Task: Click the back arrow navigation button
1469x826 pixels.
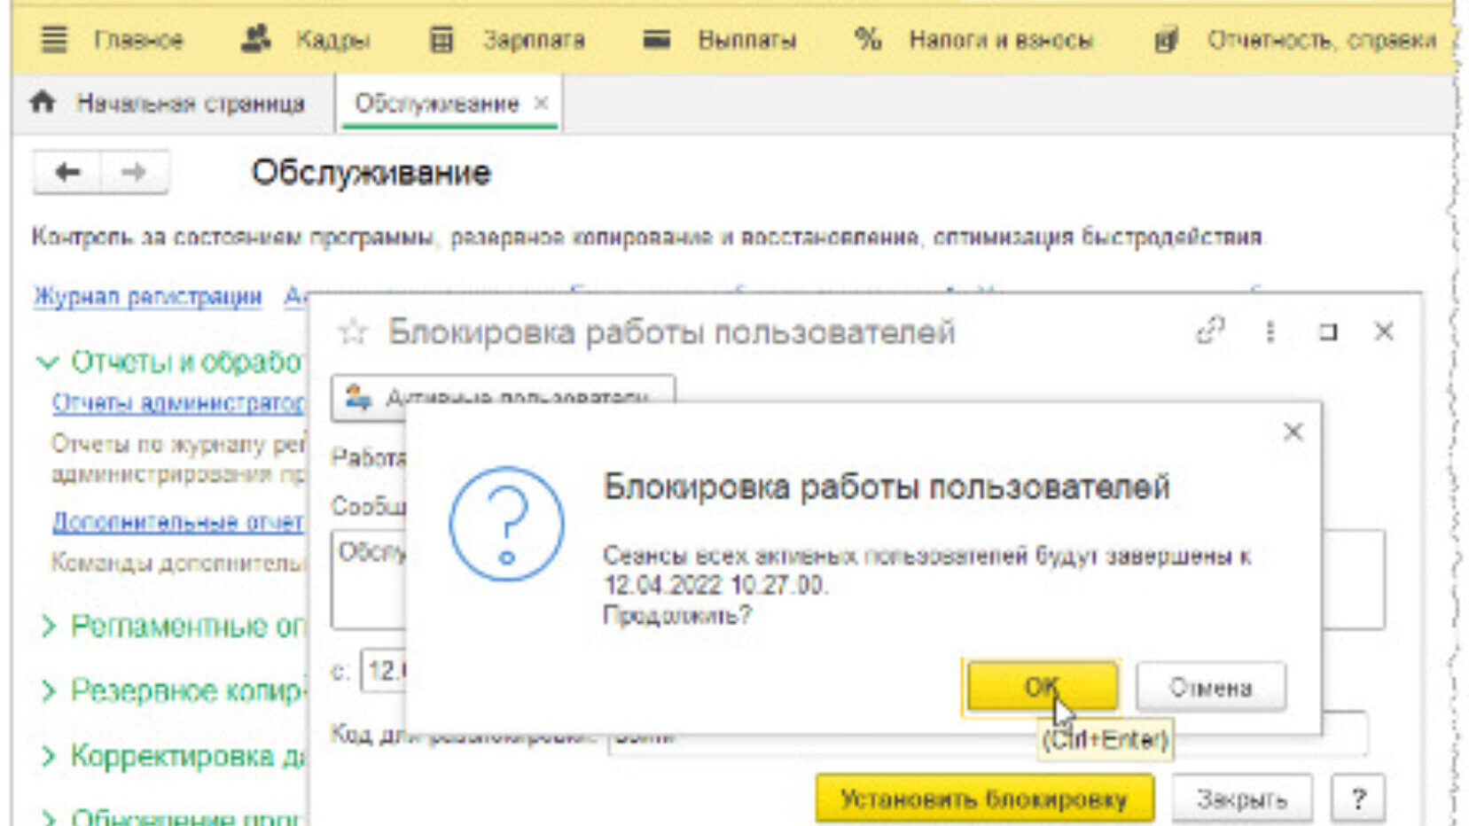Action: 67,172
